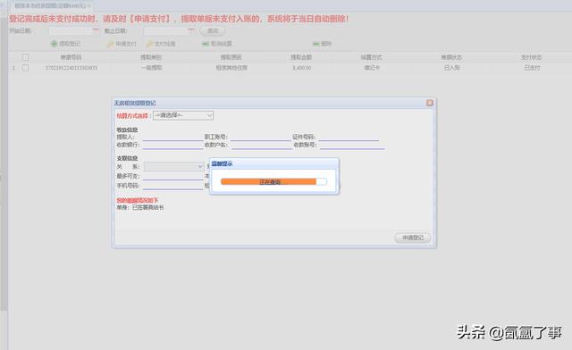Click the 温馨提示 popup title bar

click(274, 164)
